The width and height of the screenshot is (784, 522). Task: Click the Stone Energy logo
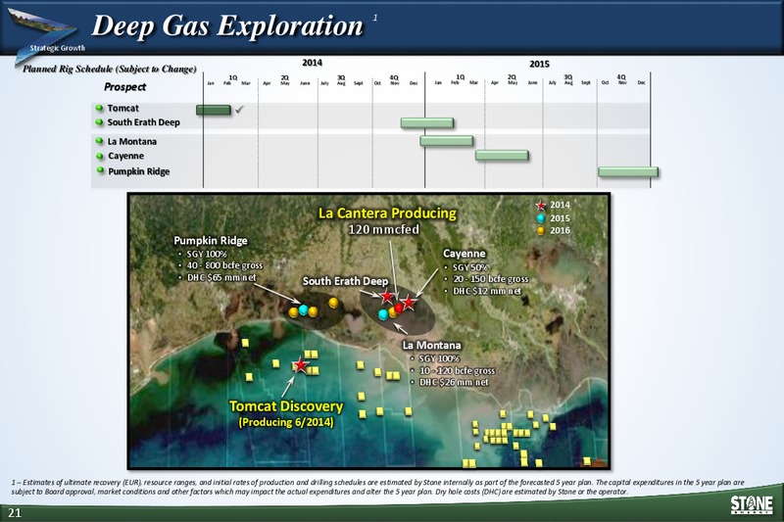click(x=752, y=504)
